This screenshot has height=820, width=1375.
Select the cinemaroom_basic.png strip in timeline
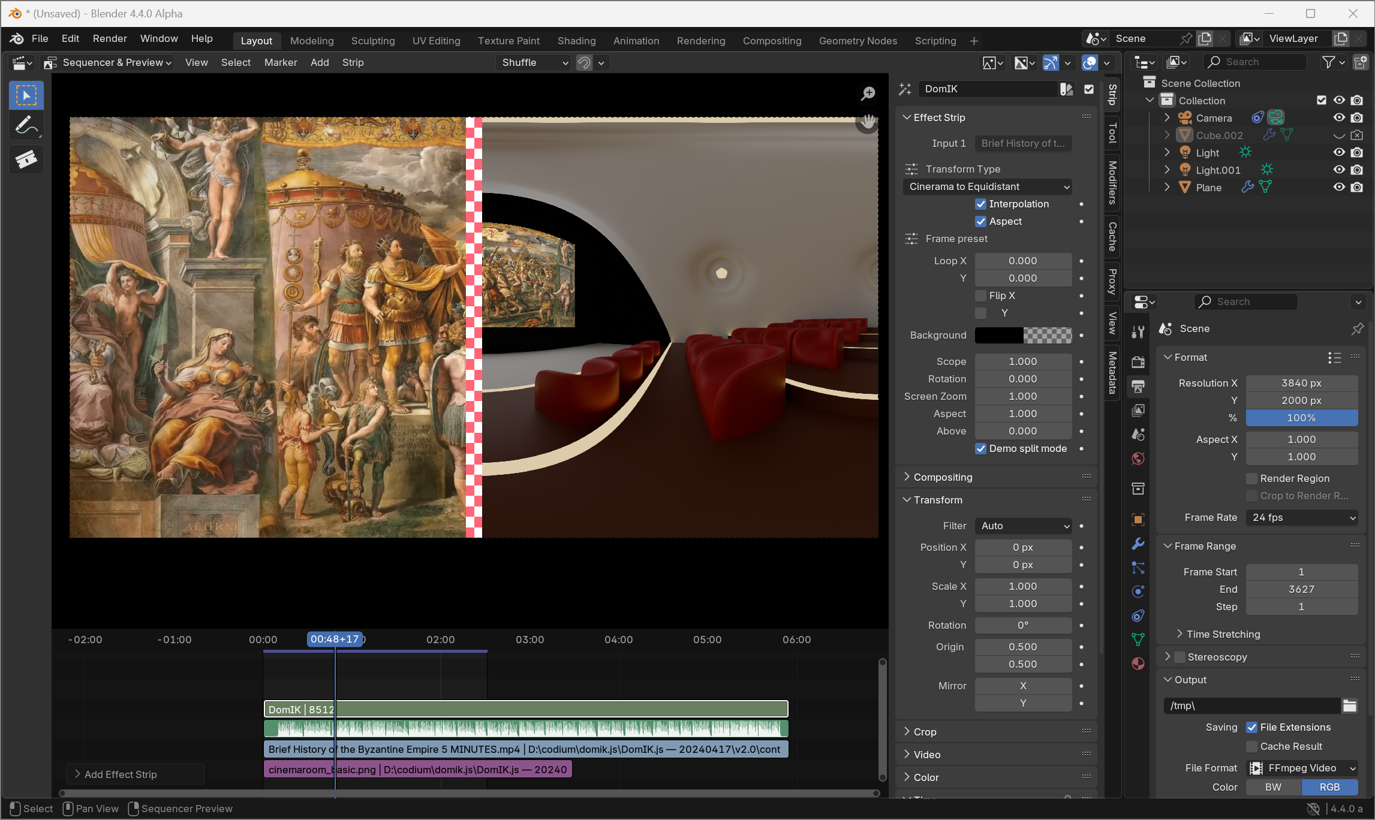[418, 770]
